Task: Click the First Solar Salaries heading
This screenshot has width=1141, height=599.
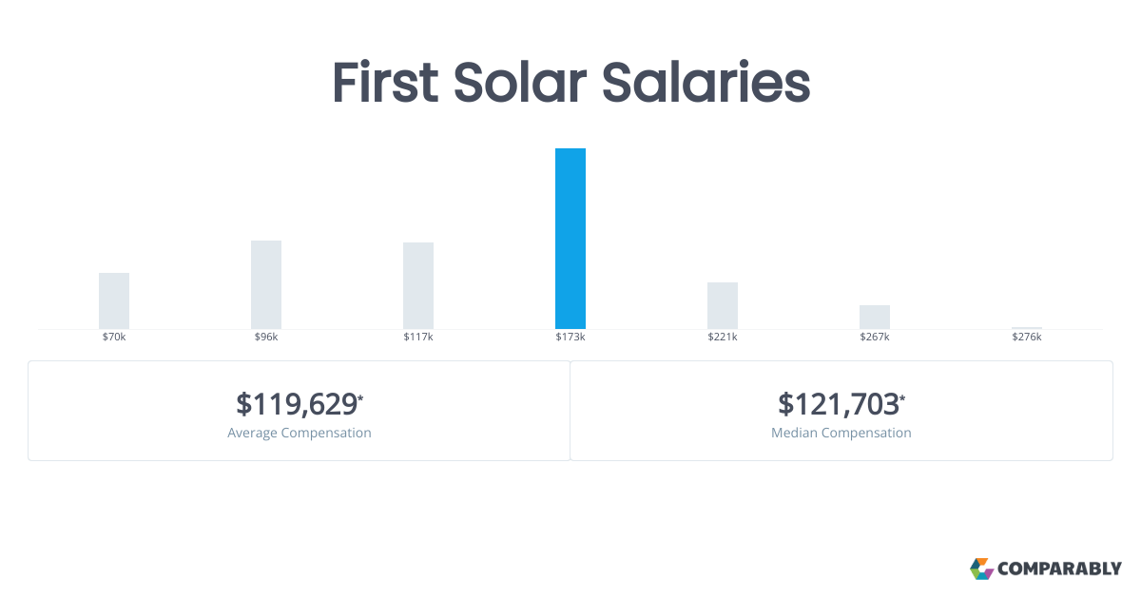Action: (x=570, y=84)
